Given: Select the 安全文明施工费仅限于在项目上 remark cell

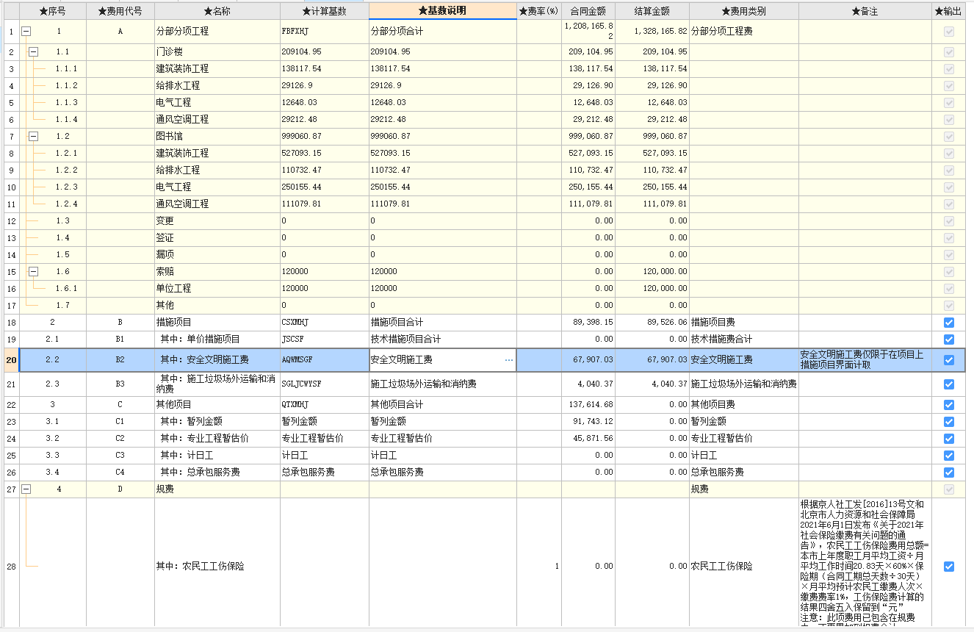Looking at the screenshot, I should click(865, 360).
